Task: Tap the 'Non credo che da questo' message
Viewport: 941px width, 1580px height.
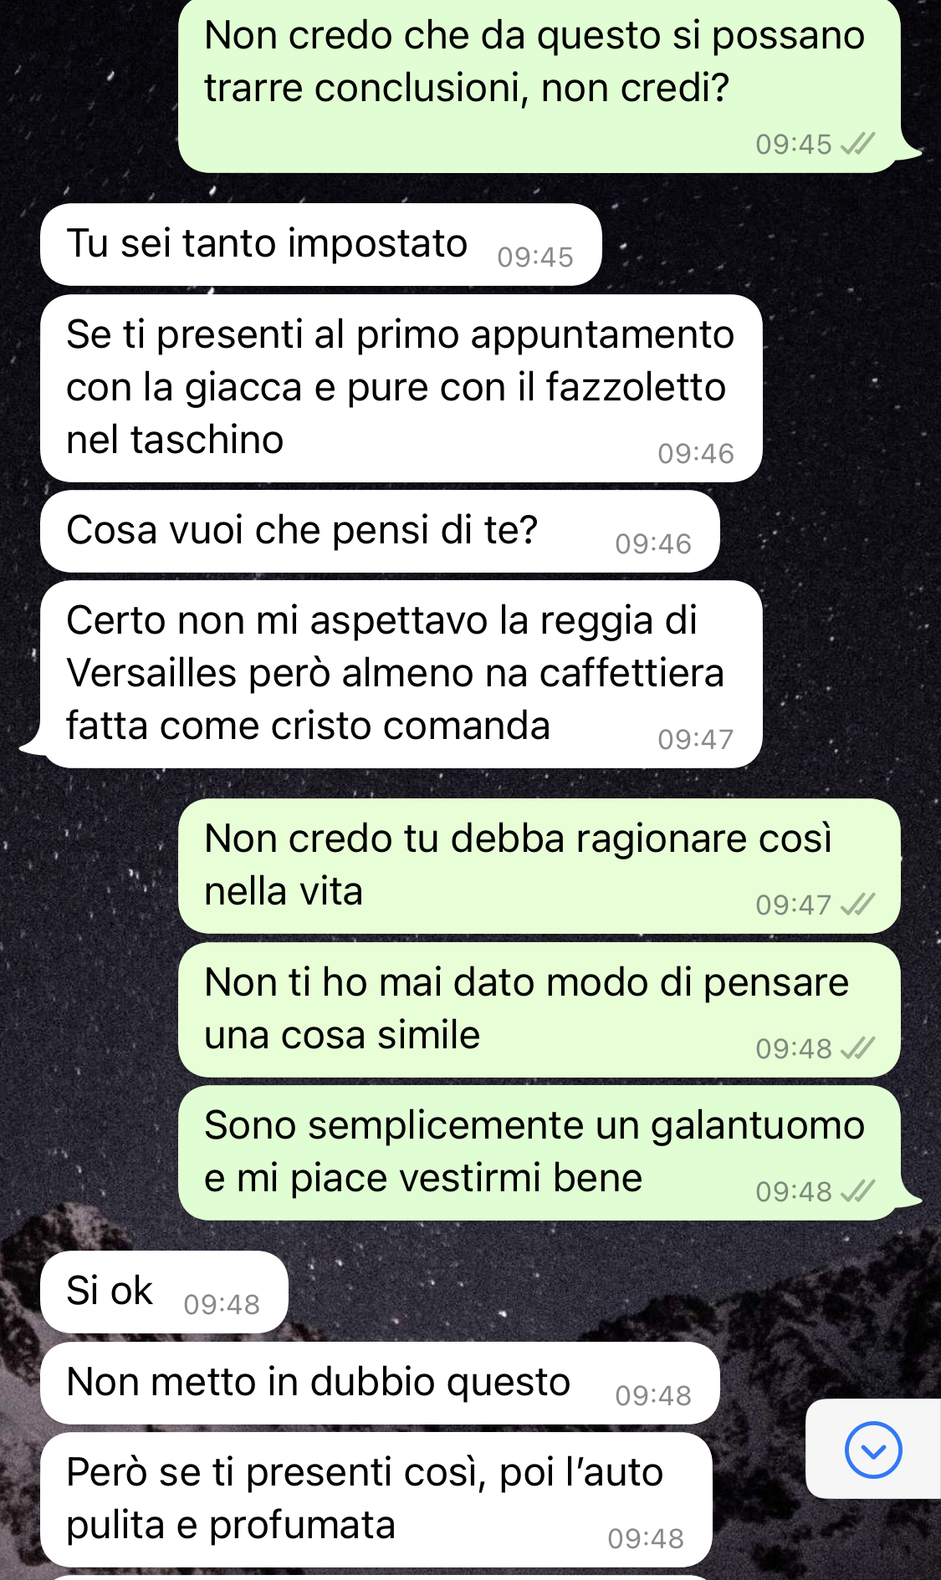Action: [x=540, y=85]
